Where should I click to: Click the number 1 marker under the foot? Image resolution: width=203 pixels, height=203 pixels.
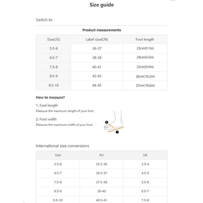click(117, 132)
